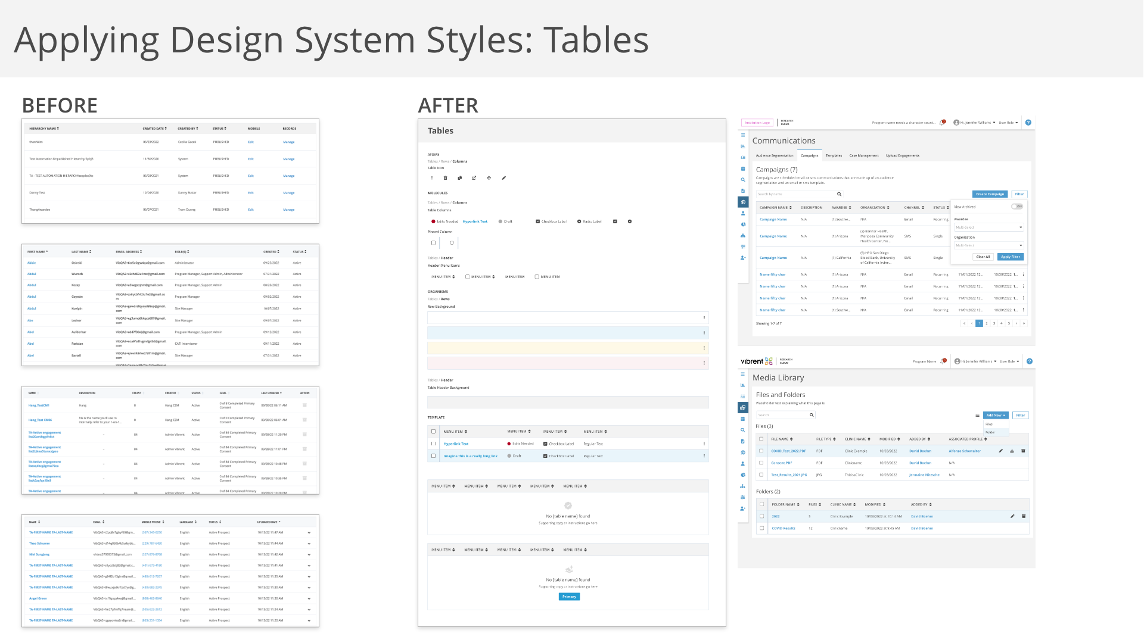Click notification bell in Media Library header
Image resolution: width=1144 pixels, height=643 pixels.
coord(943,361)
